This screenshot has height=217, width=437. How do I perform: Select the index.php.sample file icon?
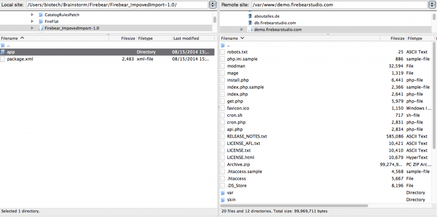coord(222,87)
